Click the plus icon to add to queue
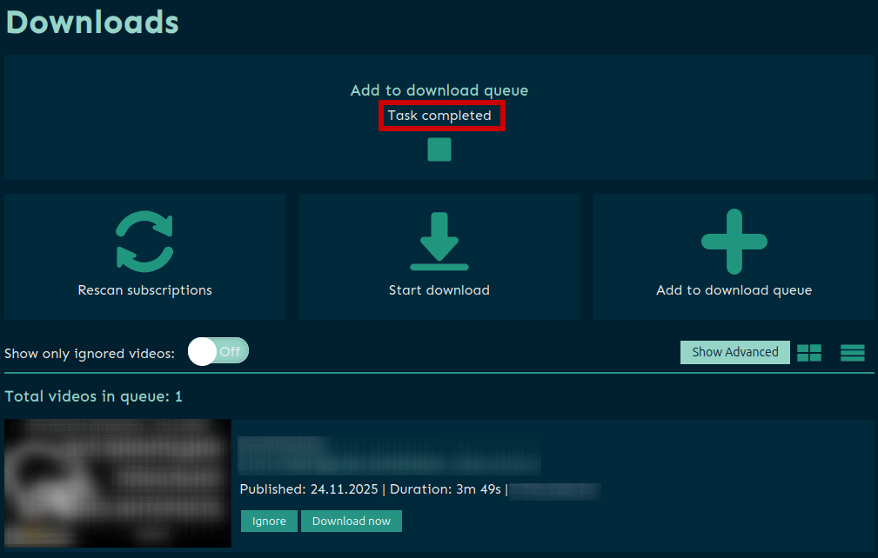This screenshot has height=558, width=878. (734, 242)
